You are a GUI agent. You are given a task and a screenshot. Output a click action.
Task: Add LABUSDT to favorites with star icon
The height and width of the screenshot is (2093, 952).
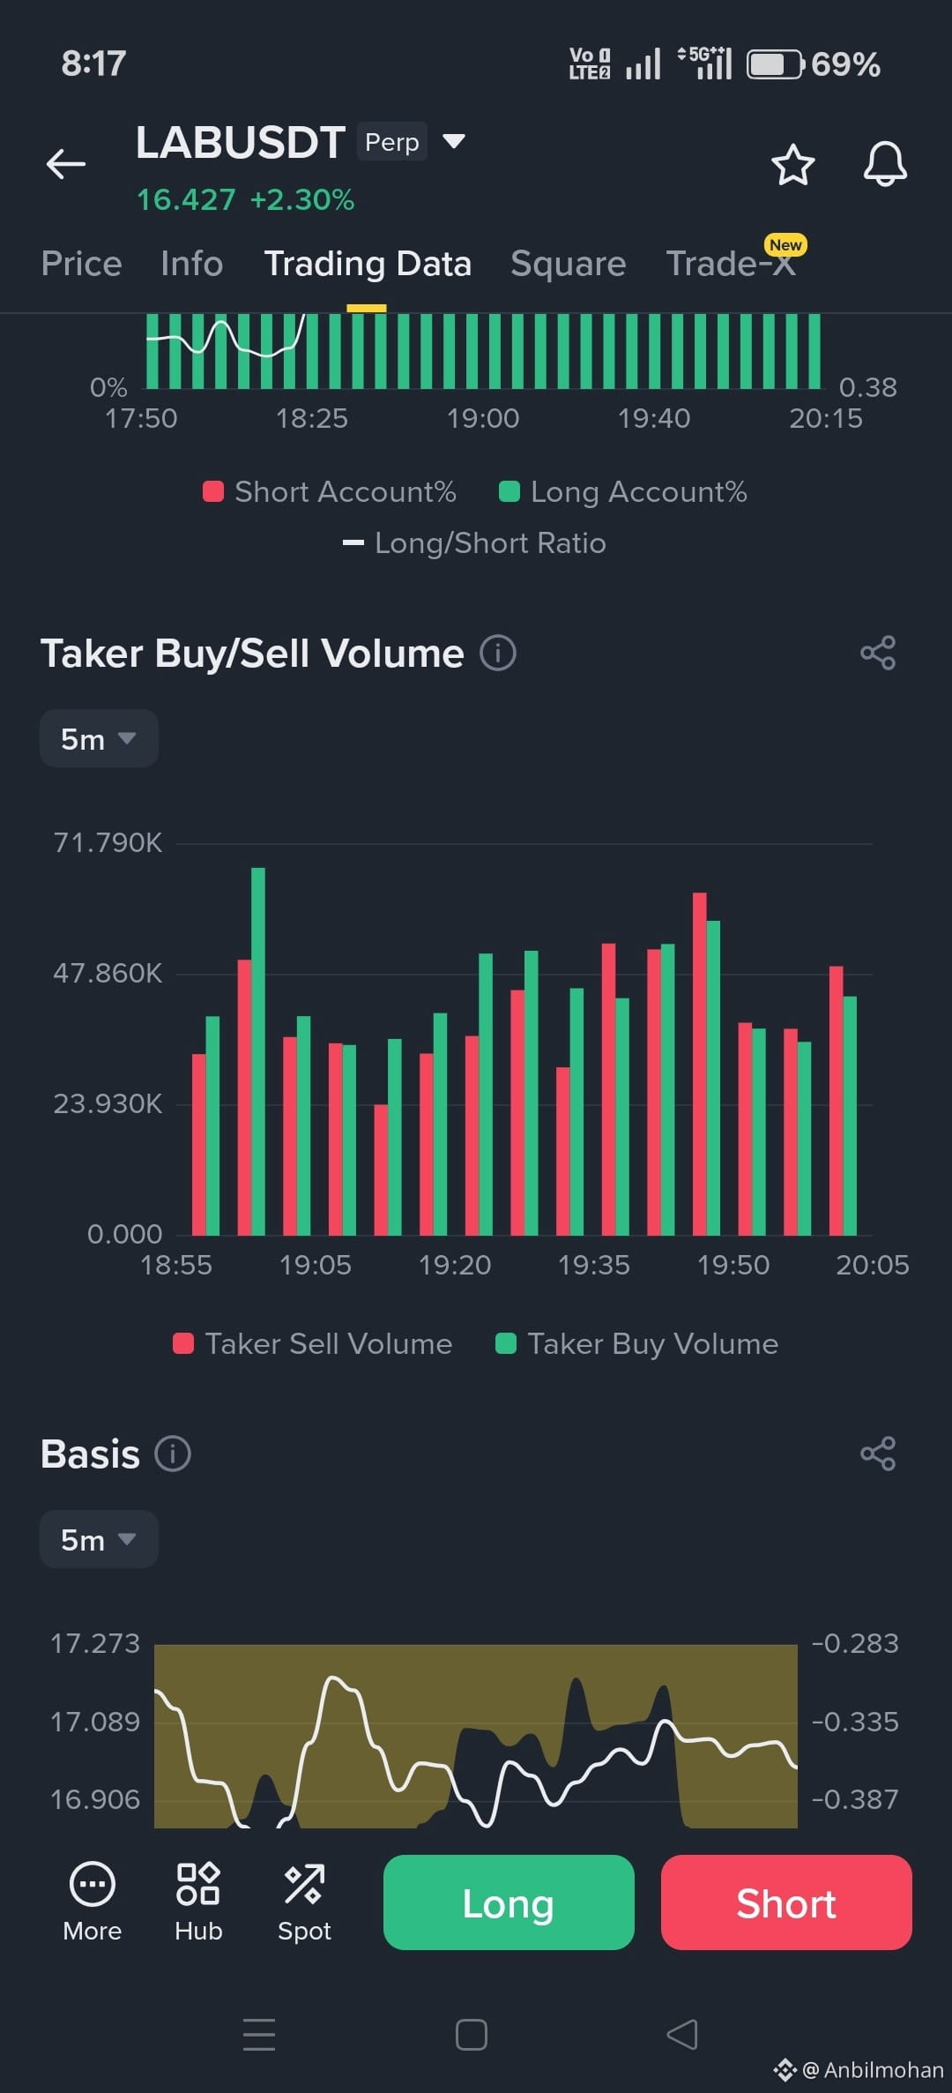point(792,165)
